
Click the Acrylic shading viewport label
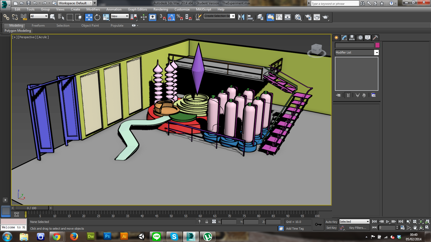point(43,37)
